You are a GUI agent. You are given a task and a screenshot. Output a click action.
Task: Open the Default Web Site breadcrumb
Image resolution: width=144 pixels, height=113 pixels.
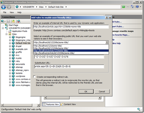[56, 7]
